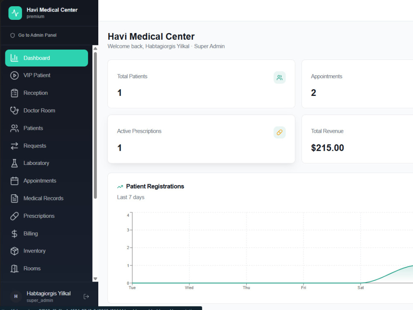Viewport: 413px width, 310px height.
Task: Click the Patients people icon in sidebar
Action: tap(14, 128)
